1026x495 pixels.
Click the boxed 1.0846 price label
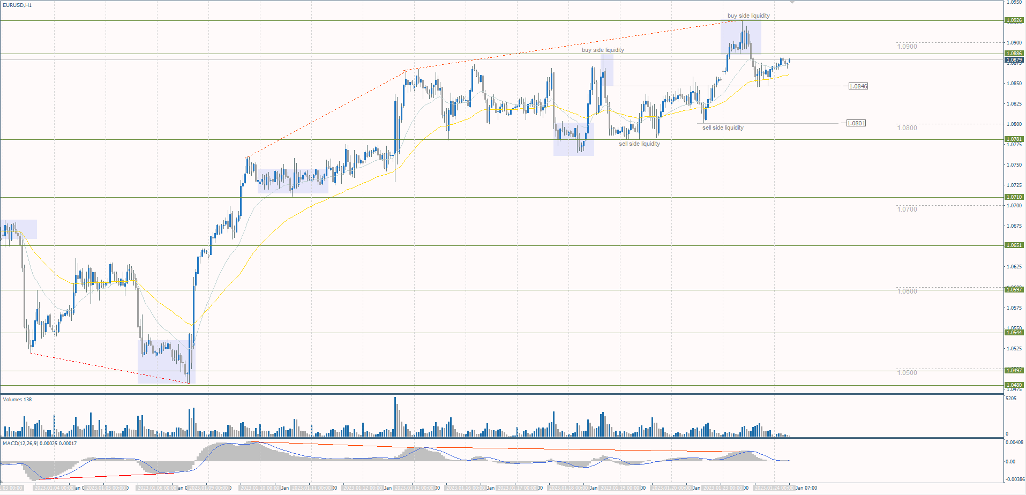pos(858,86)
